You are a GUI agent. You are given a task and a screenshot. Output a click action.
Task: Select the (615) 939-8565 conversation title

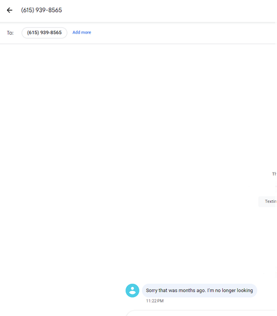coord(42,10)
